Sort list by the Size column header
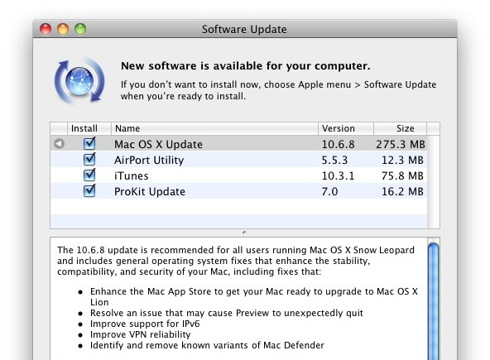490x360 pixels. [400, 128]
